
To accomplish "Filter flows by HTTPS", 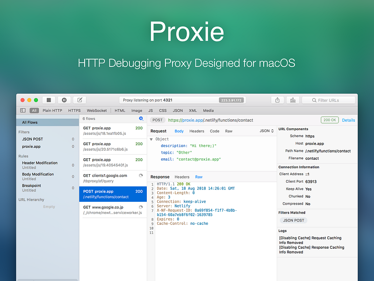I will [x=74, y=111].
